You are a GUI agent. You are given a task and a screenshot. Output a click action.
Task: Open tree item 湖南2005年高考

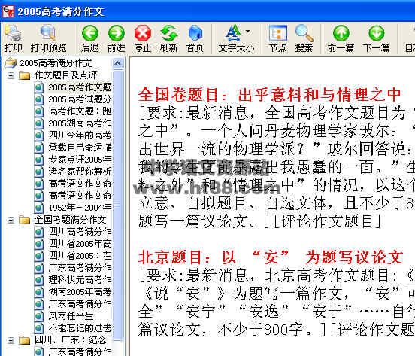[80, 292]
